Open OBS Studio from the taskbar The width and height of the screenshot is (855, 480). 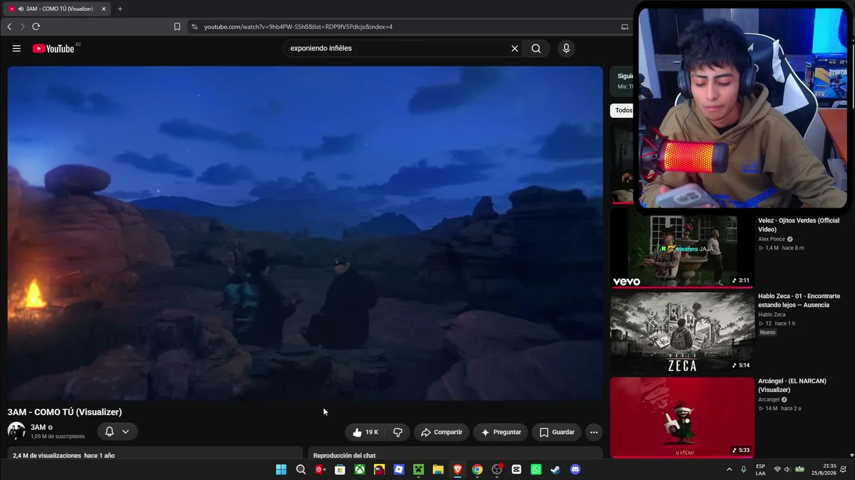click(x=497, y=469)
